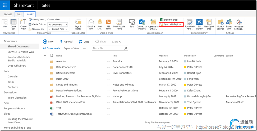Click the Upload button
This screenshot has height=131, width=257.
click(x=66, y=42)
